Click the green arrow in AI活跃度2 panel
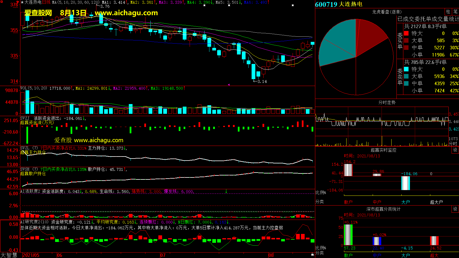Screen dimensions: 459x258 (226, 191)
